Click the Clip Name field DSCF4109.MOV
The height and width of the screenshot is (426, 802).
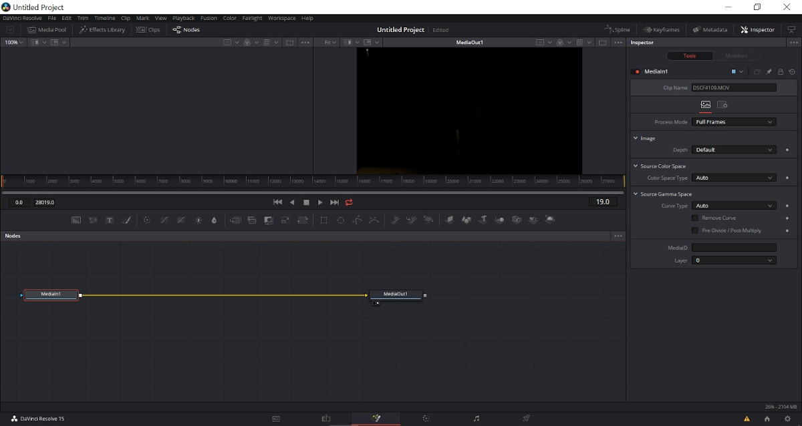734,87
